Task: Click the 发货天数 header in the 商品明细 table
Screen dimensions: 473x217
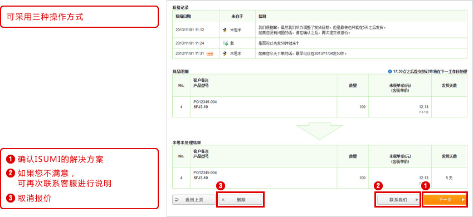Action: (x=449, y=85)
